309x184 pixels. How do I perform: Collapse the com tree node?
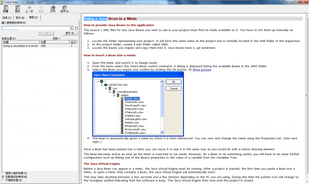pos(106,89)
